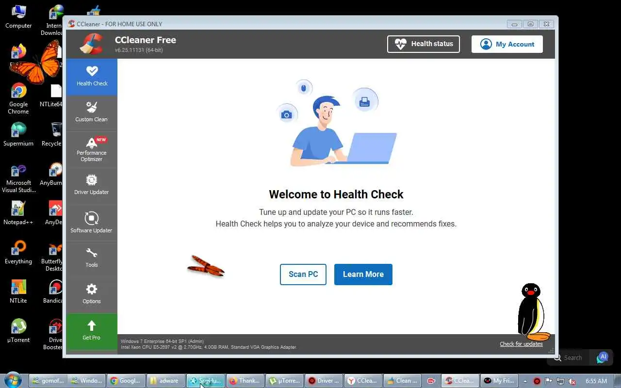Screen dimensions: 621x388
Task: Open Custom Clean in the sidebar
Action: 92,113
